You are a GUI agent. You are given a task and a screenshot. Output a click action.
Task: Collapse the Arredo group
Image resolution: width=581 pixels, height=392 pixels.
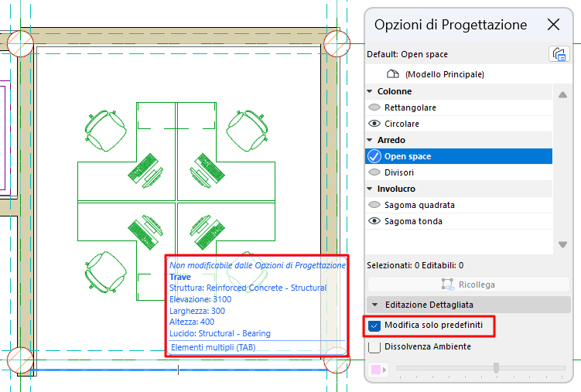370,140
